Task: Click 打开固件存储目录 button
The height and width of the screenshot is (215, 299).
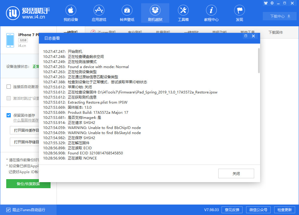Action: (x=25, y=142)
